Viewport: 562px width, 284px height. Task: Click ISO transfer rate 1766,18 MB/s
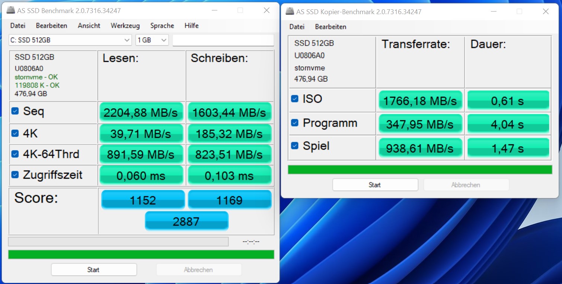[420, 100]
